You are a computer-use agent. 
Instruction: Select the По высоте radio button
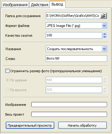(x=7, y=90)
